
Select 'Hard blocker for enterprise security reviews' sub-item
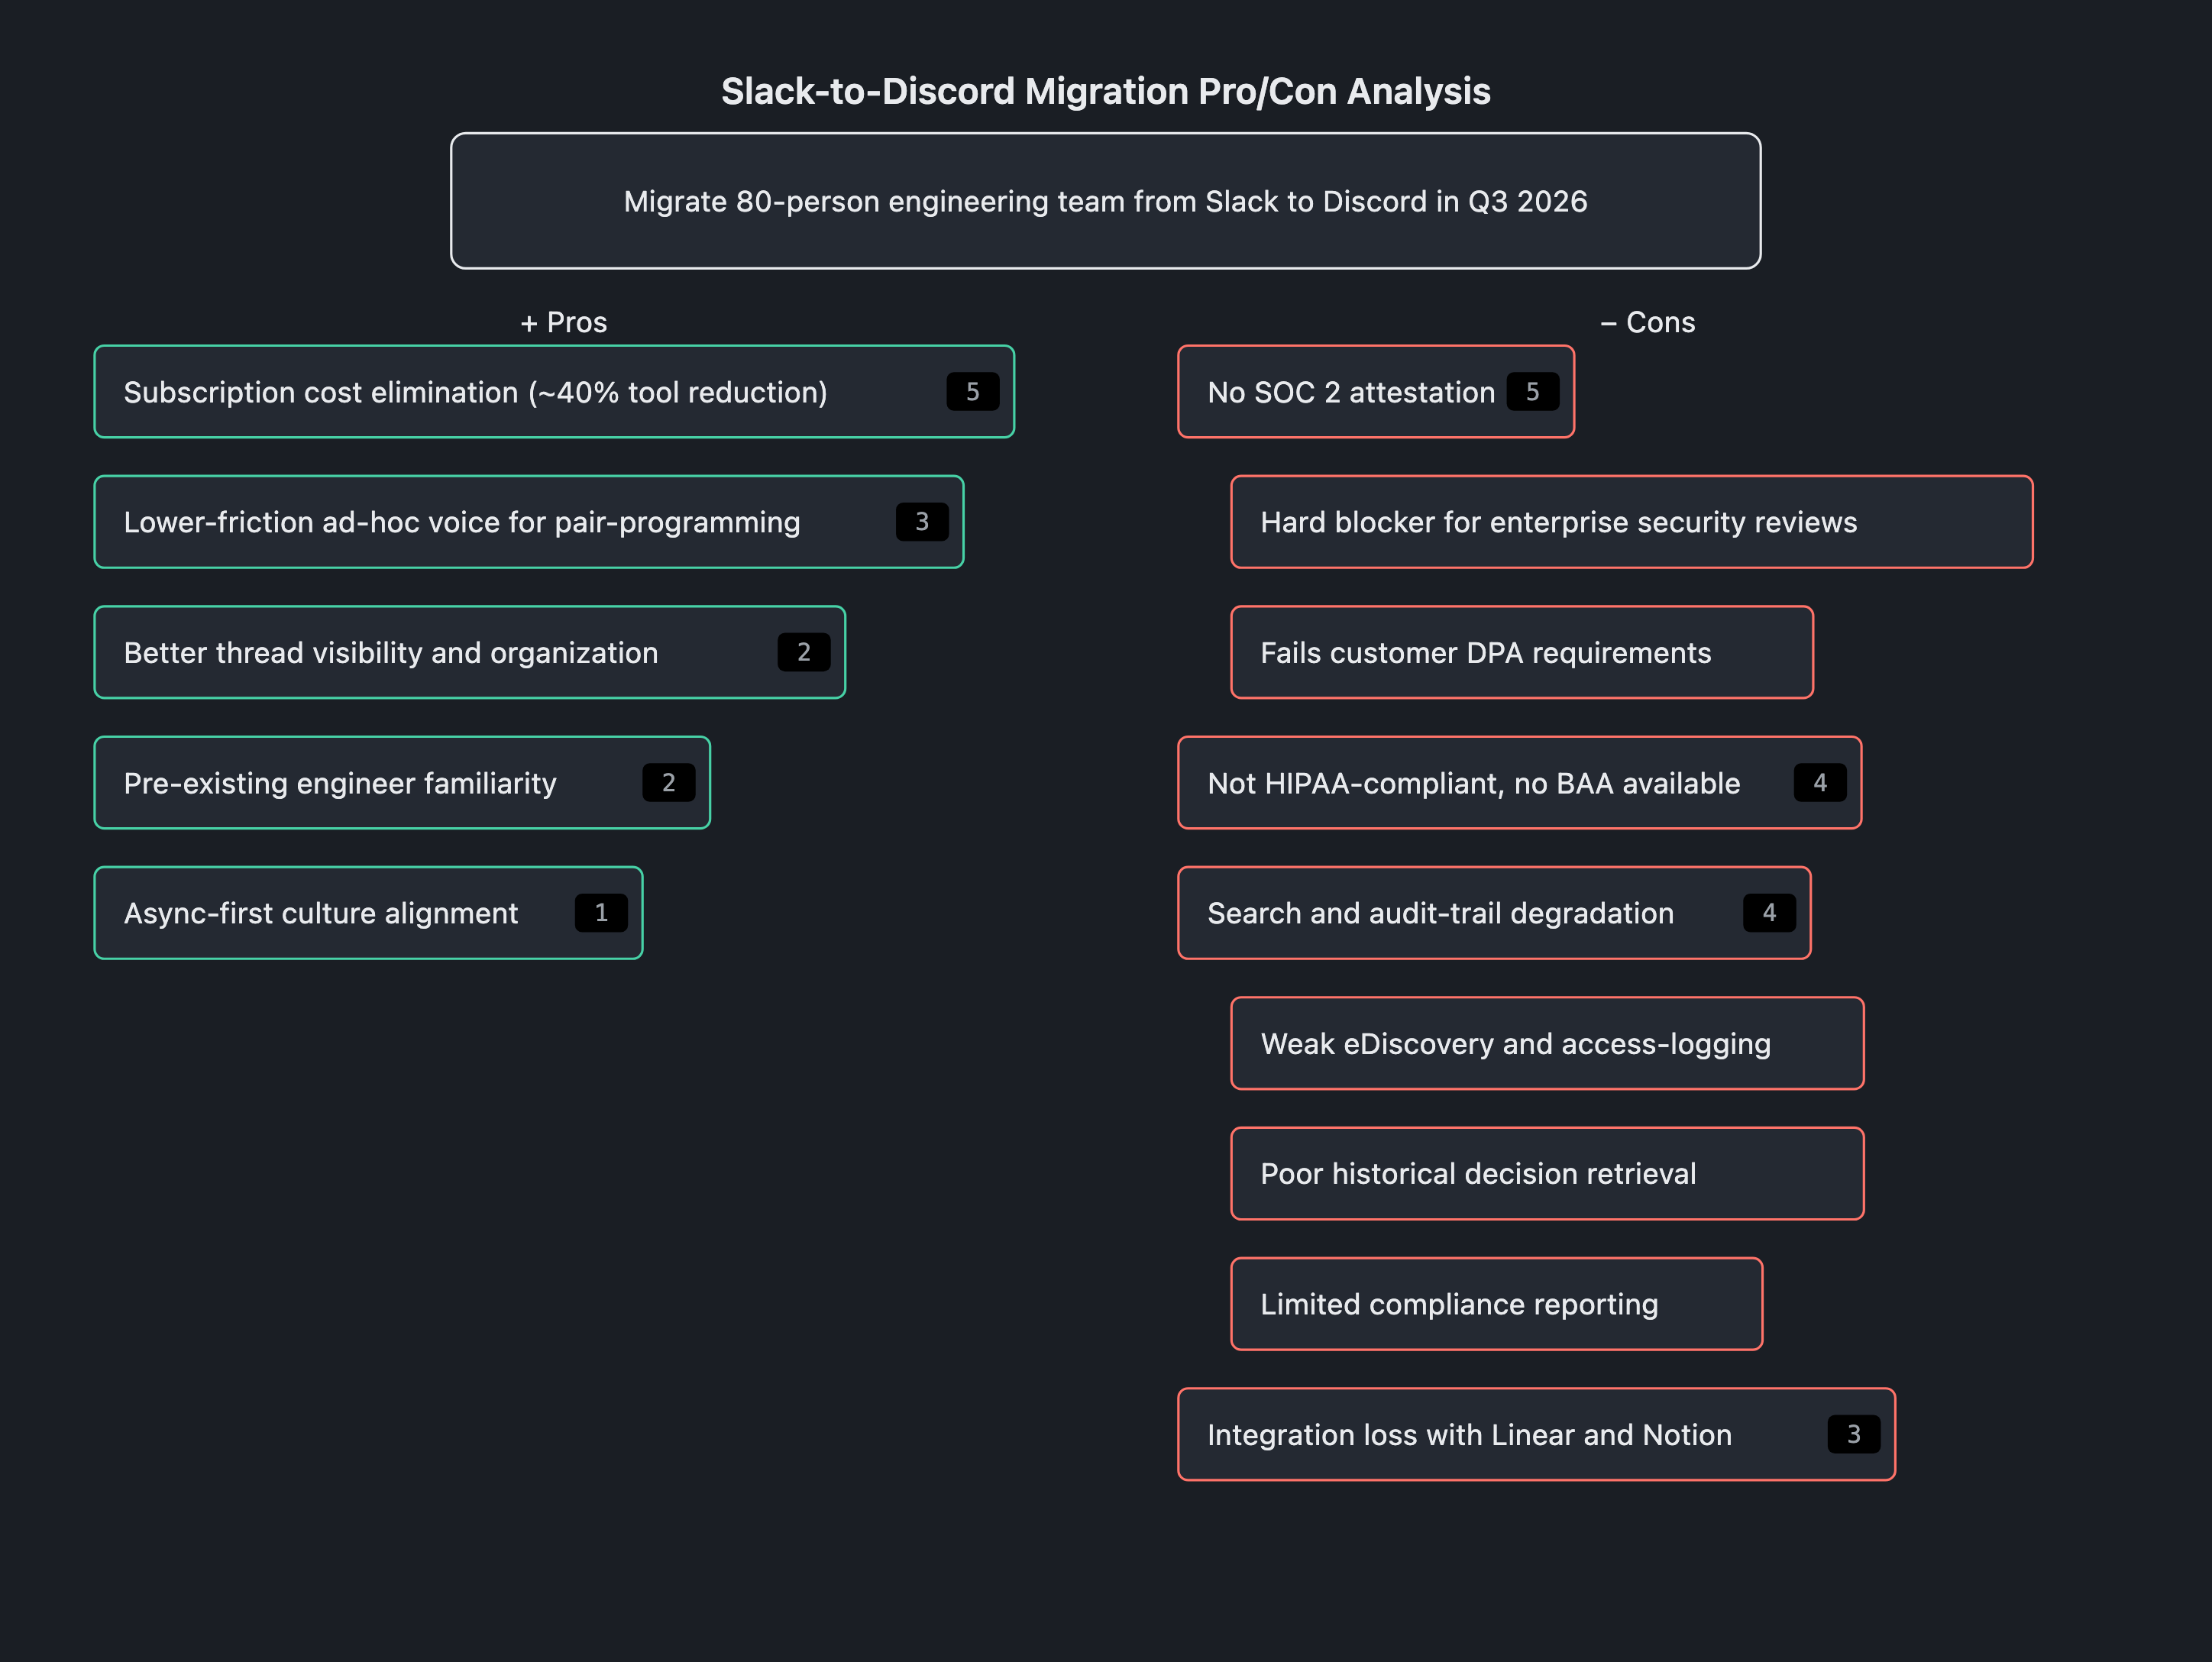(1632, 522)
